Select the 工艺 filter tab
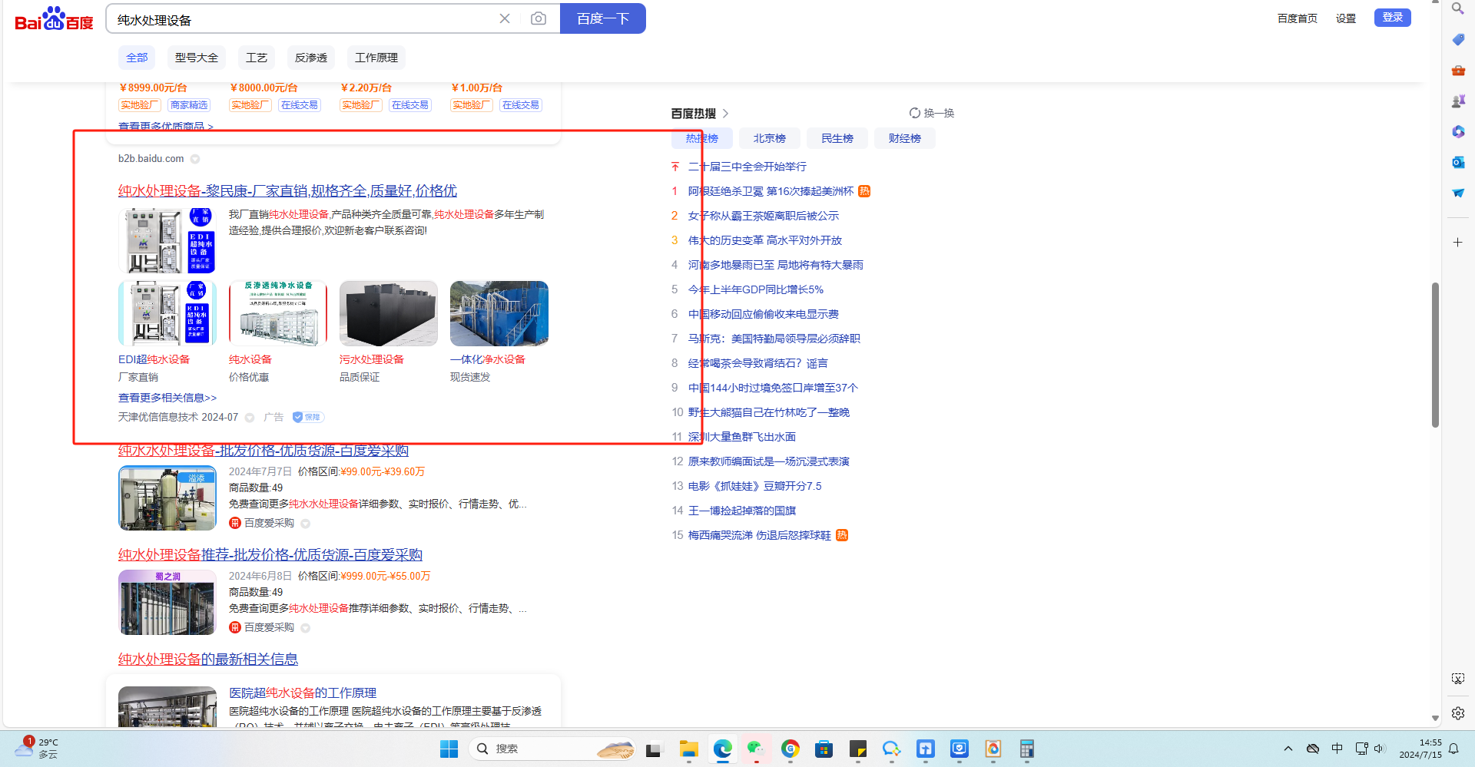Screen dimensions: 1475x767 click(x=257, y=58)
